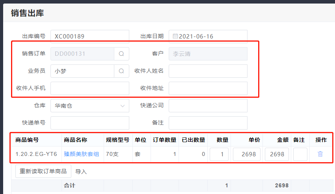Click the 金额 input in the product row

277,154
